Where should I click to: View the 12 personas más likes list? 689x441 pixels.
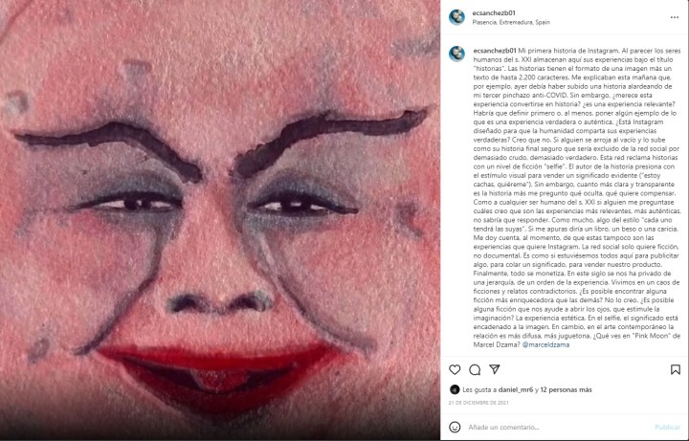[x=566, y=389]
